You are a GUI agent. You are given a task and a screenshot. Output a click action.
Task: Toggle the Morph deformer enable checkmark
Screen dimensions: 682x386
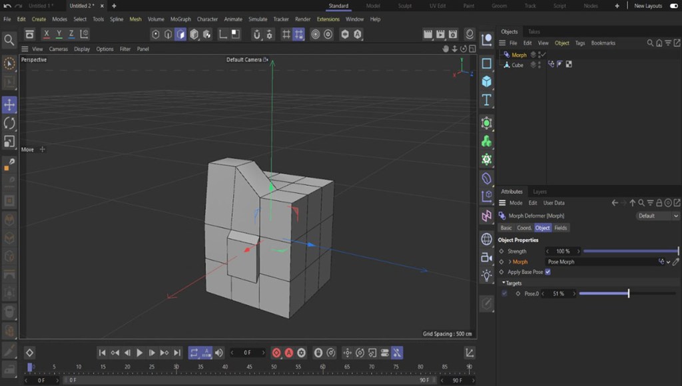pyautogui.click(x=543, y=55)
